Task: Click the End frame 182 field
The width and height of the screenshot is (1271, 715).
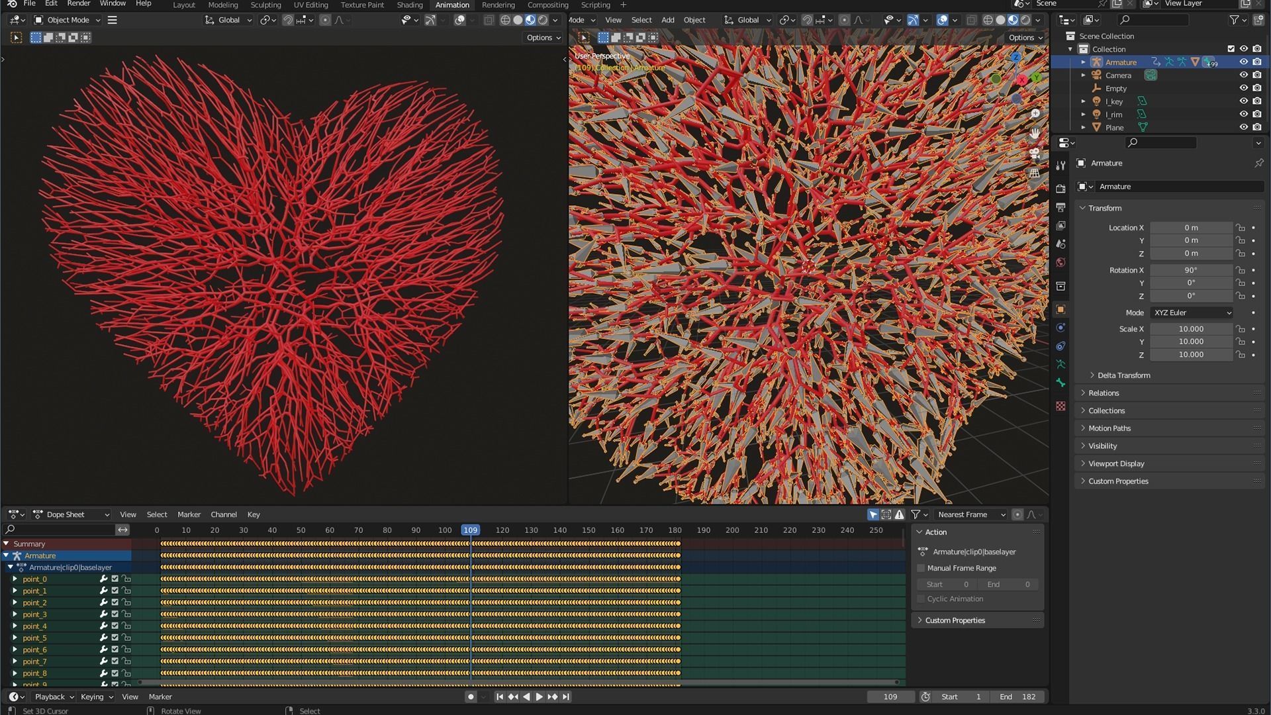Action: [1017, 696]
